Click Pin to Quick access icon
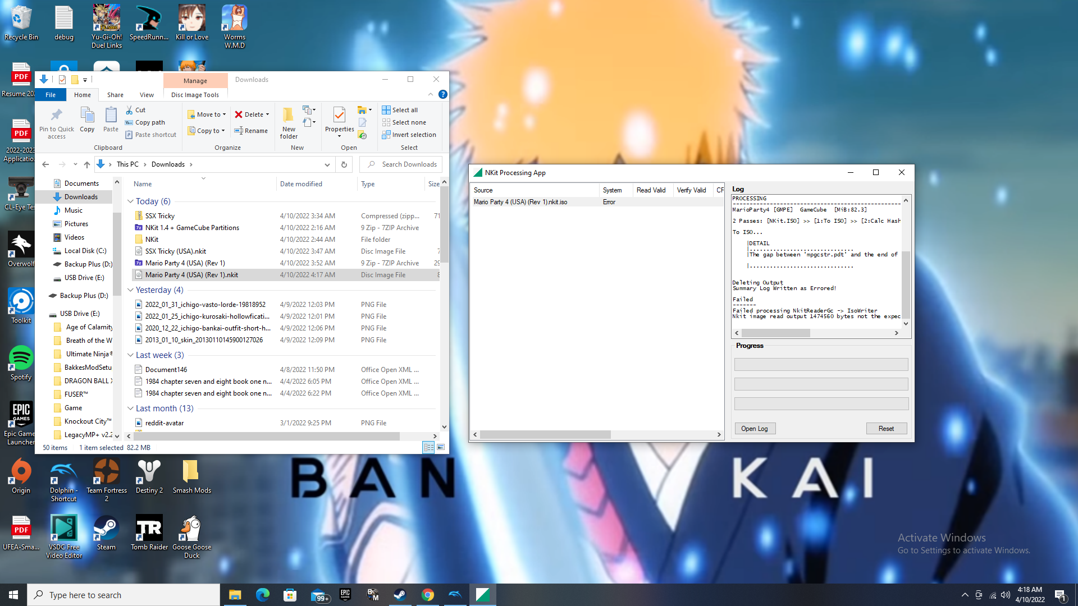 pyautogui.click(x=56, y=122)
